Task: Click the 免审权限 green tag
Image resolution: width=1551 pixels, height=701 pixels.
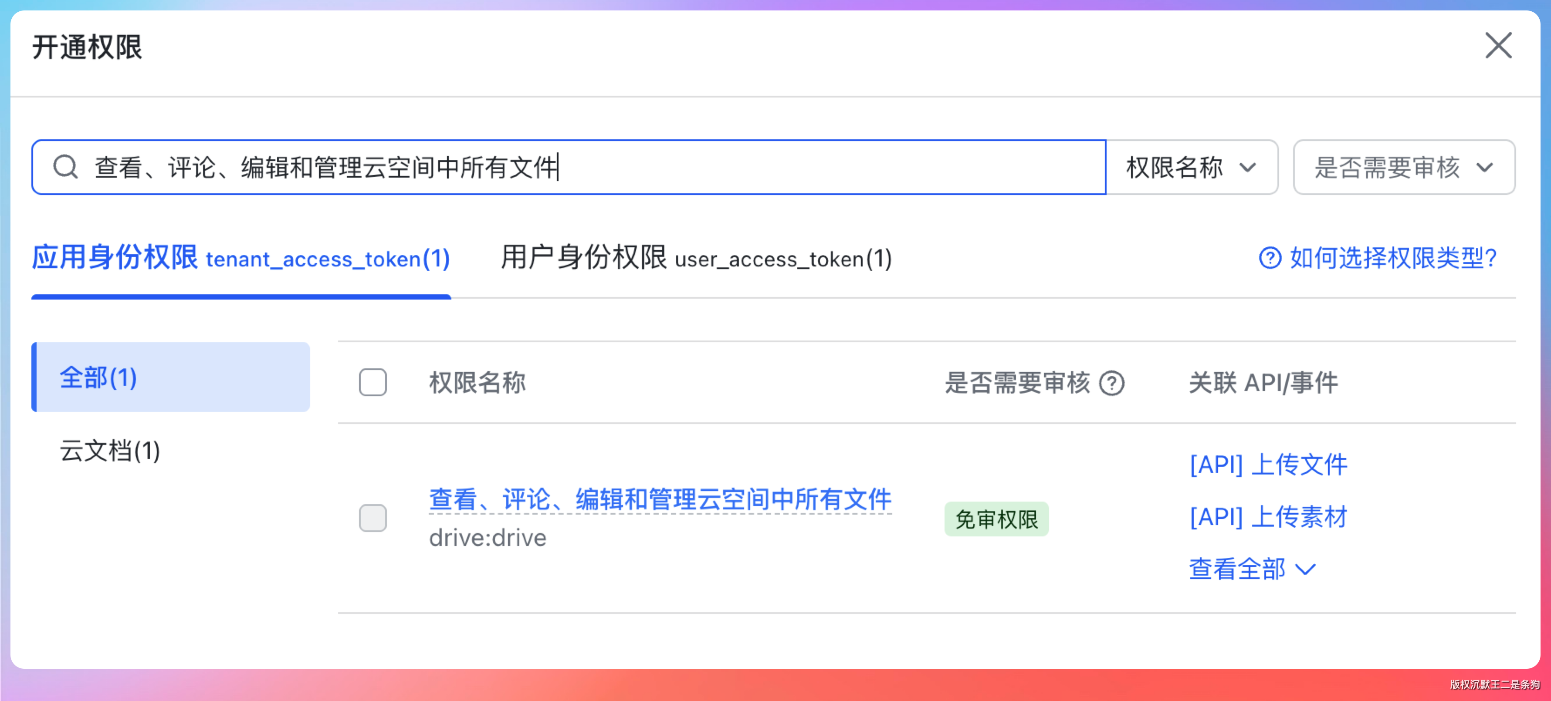Action: pos(996,519)
